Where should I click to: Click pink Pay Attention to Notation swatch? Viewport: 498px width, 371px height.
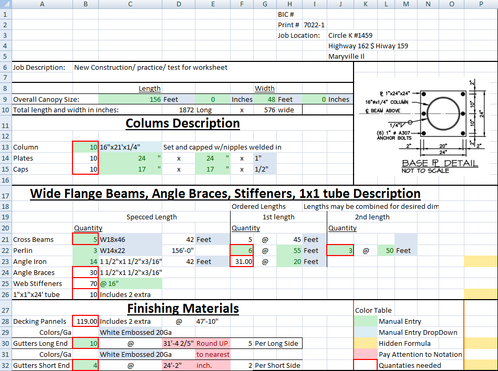point(366,354)
